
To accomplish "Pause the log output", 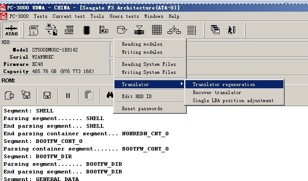I will (x=68, y=95).
